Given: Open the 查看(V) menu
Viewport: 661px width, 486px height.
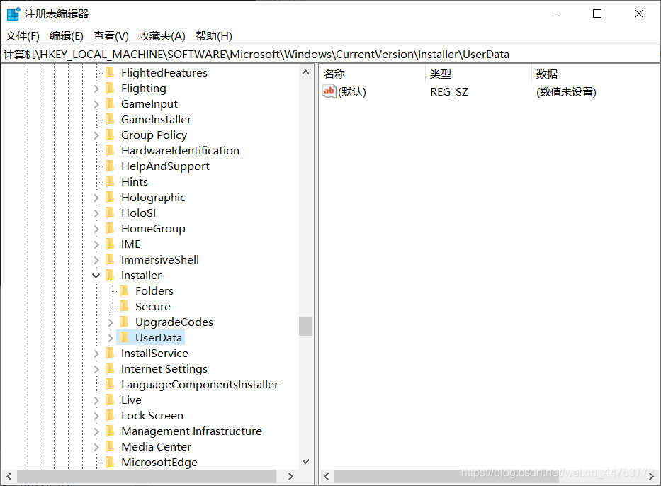Looking at the screenshot, I should click(111, 36).
